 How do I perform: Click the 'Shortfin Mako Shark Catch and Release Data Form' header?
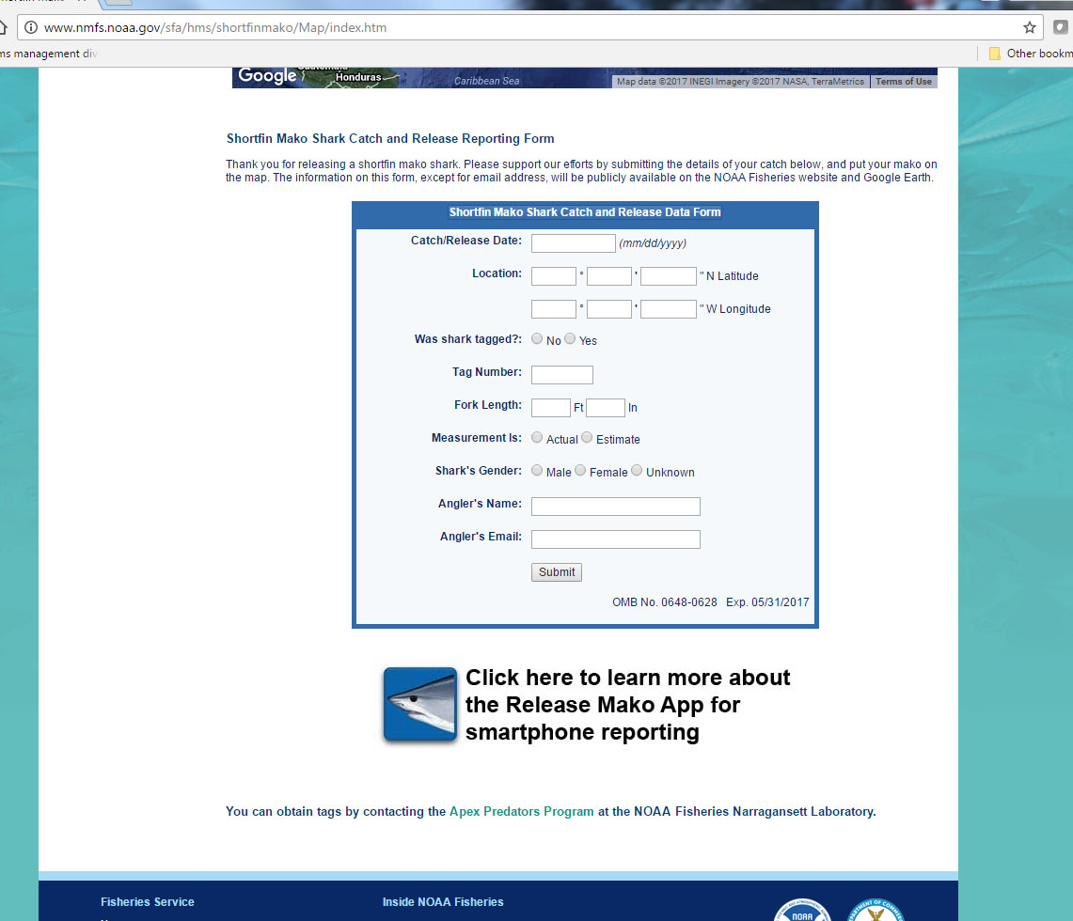585,212
